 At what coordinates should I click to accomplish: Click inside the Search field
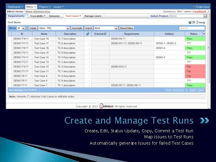[x=192, y=28]
